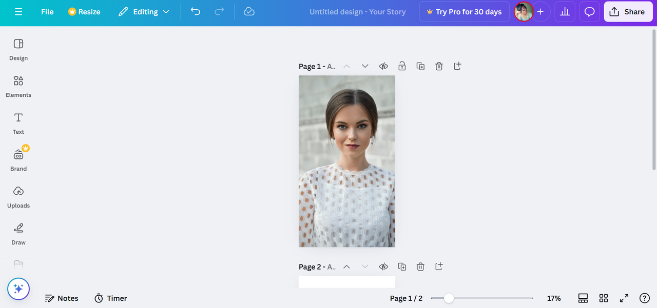The width and height of the screenshot is (657, 308).
Task: Delete Page 2 with trash icon
Action: [420, 266]
